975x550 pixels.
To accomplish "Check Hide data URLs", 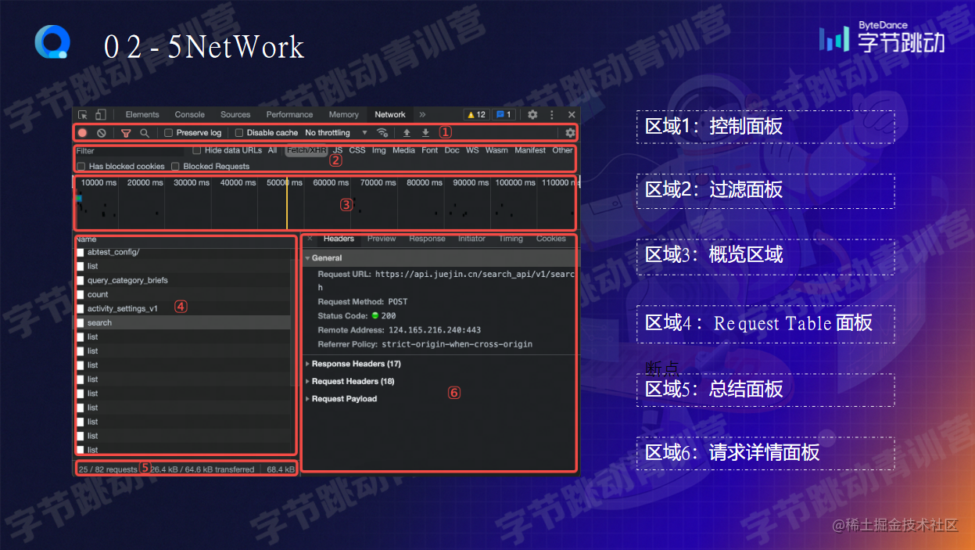I will pyautogui.click(x=197, y=150).
